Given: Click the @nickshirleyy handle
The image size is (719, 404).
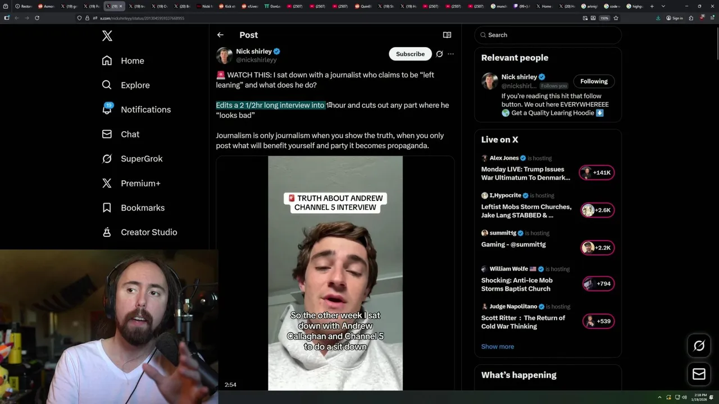Looking at the screenshot, I should (256, 59).
